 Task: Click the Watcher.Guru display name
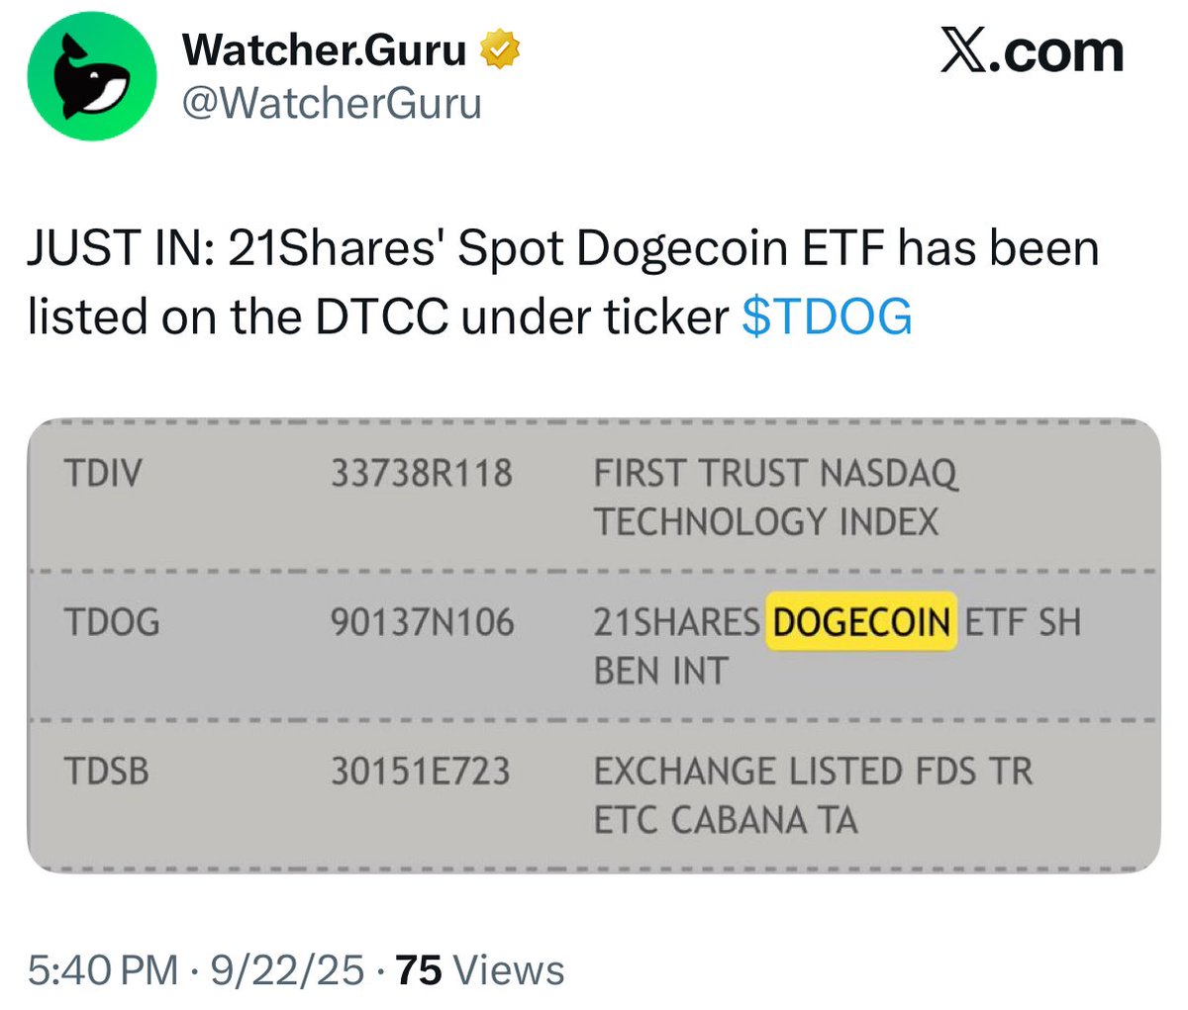tap(325, 50)
